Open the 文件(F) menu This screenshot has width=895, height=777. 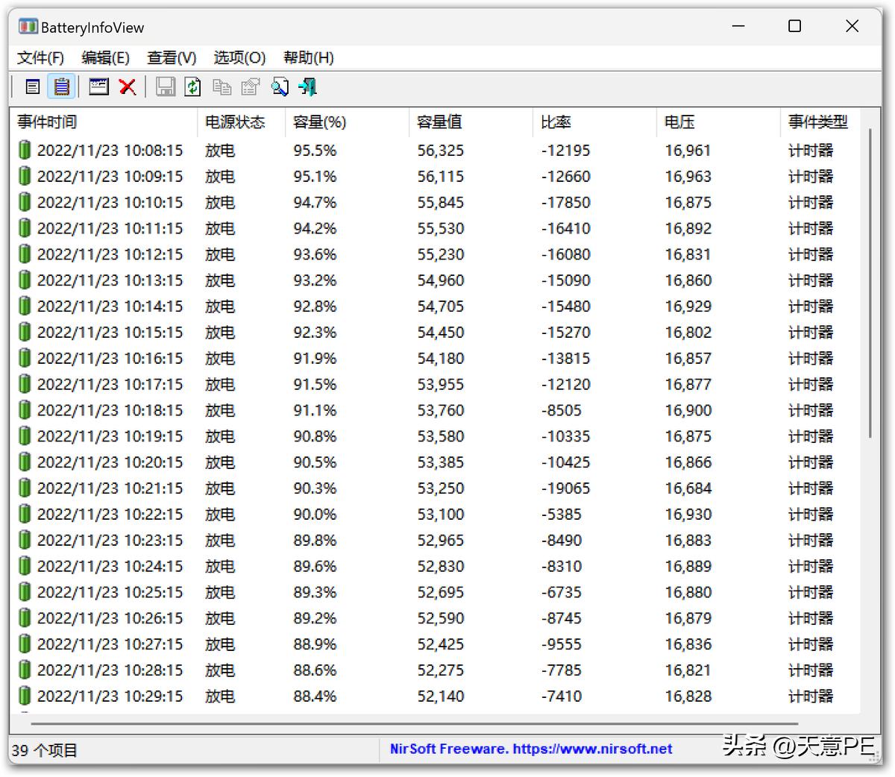tap(40, 57)
